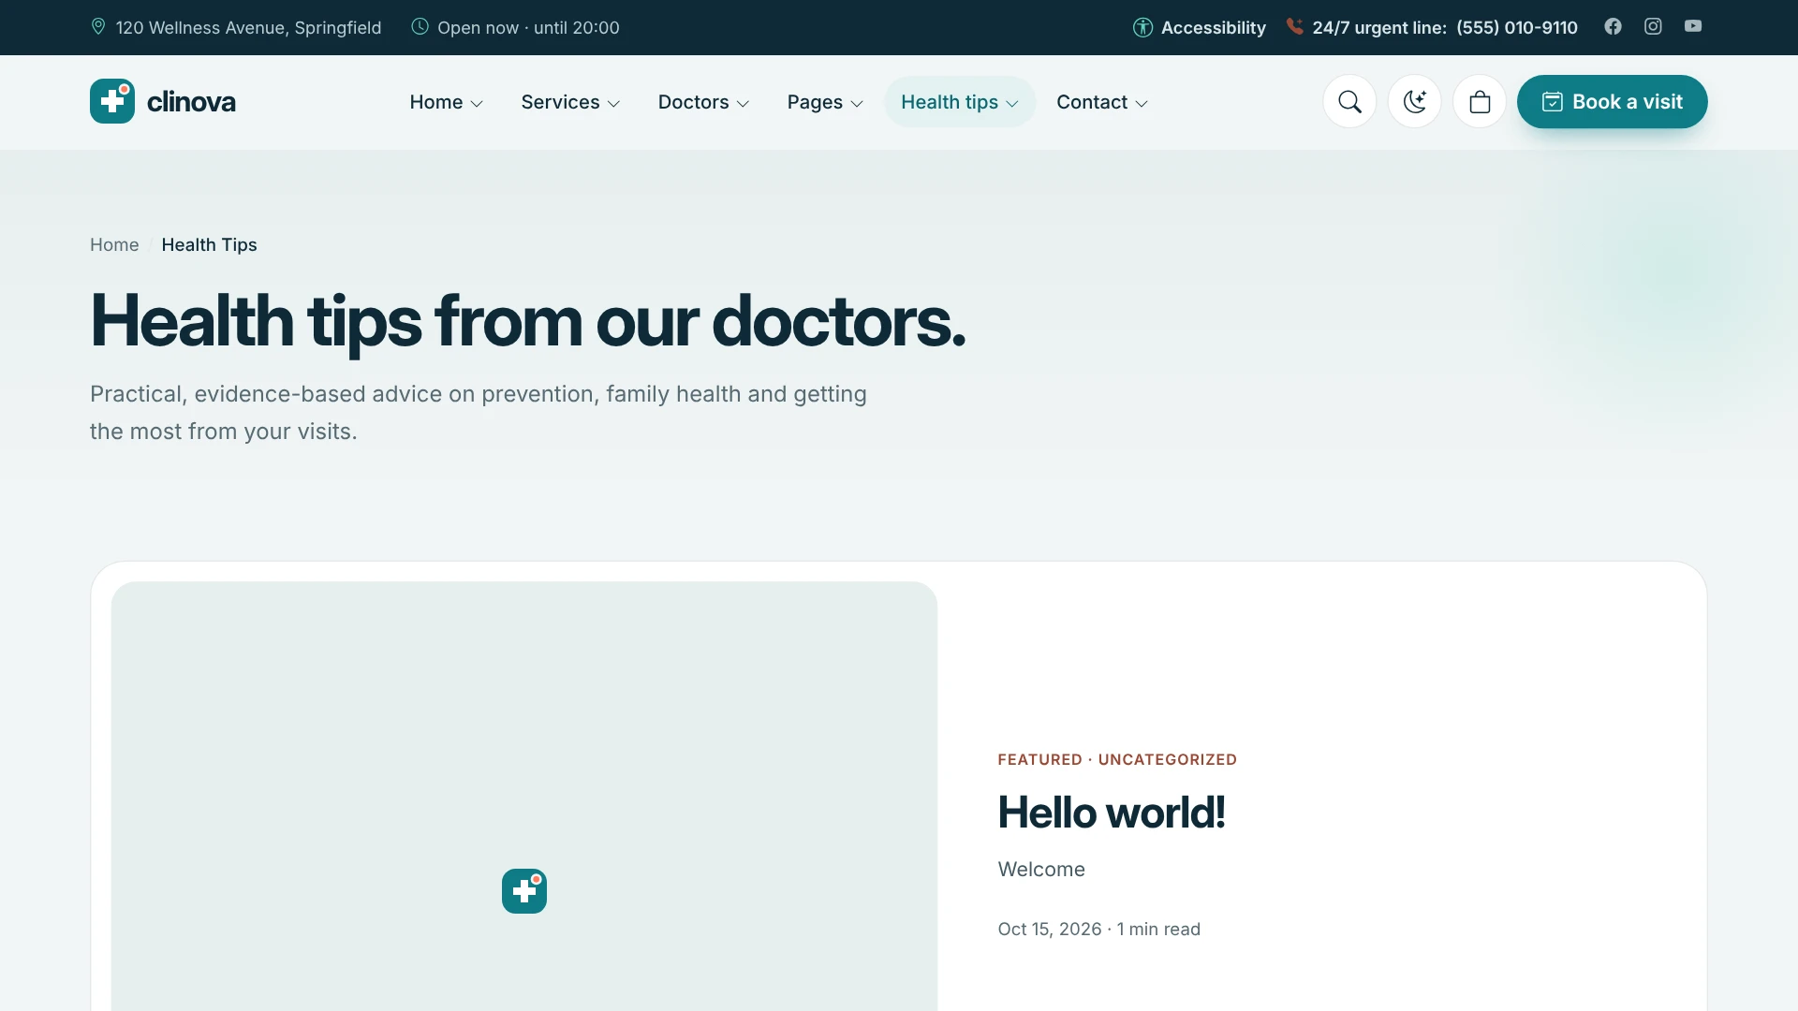1798x1011 pixels.
Task: Expand the Services menu chevron
Action: pos(613,104)
